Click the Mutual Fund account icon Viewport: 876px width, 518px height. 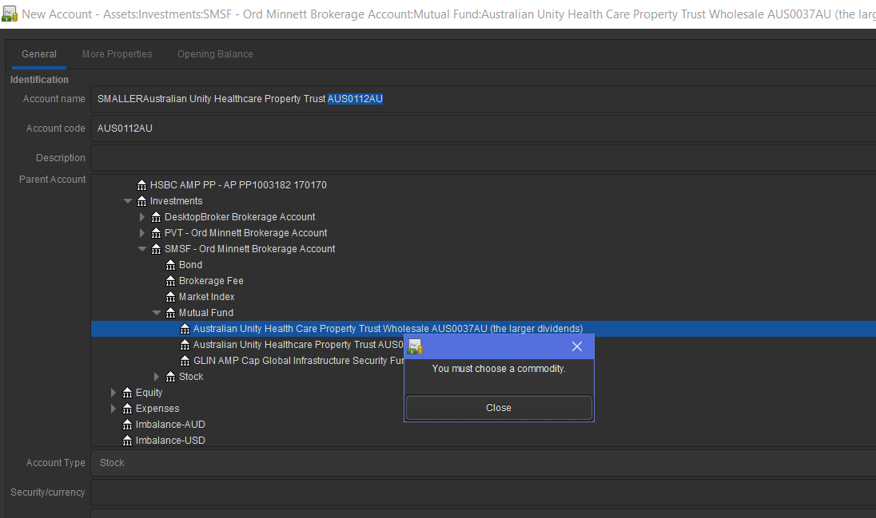171,313
